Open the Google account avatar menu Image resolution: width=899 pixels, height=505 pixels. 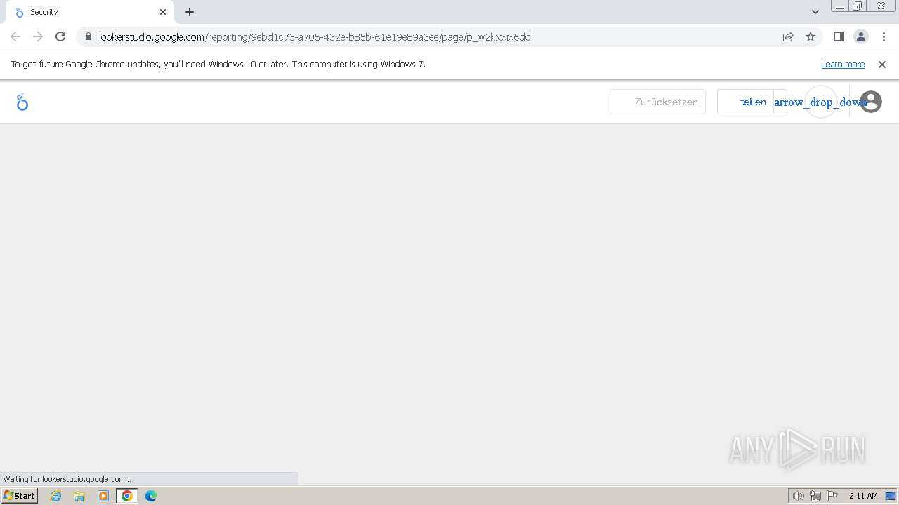[871, 102]
